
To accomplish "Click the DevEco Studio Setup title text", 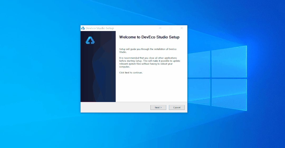I will coord(100,28).
